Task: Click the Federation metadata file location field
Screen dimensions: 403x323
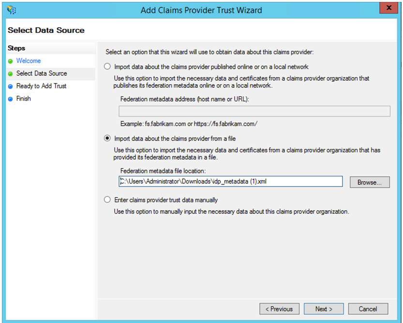Action: click(x=231, y=182)
